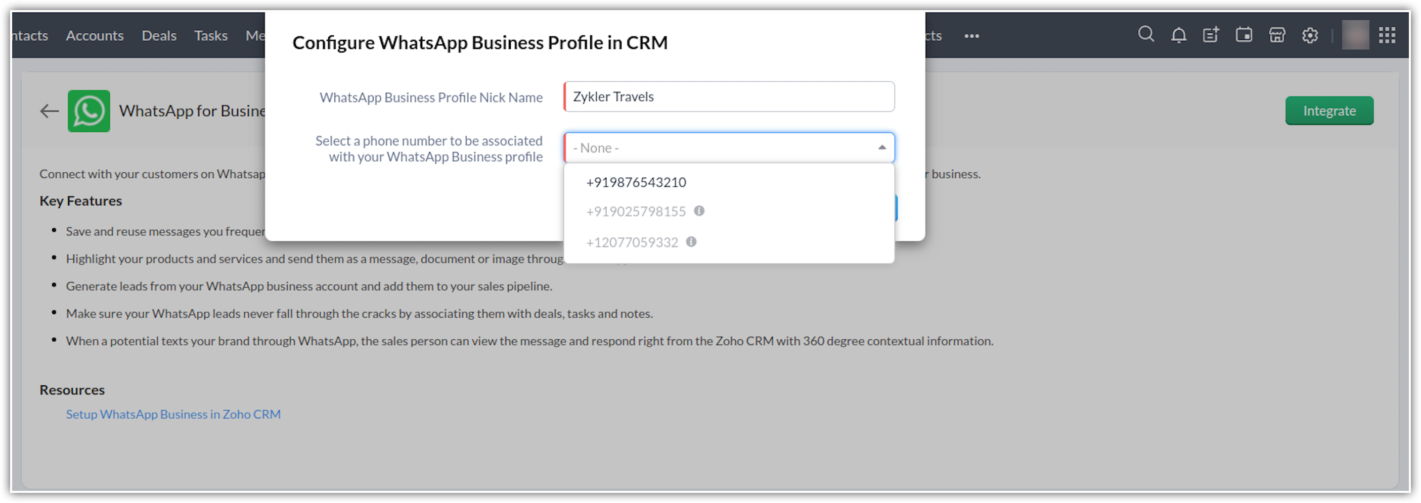Collapse the phone number dropdown

(881, 147)
